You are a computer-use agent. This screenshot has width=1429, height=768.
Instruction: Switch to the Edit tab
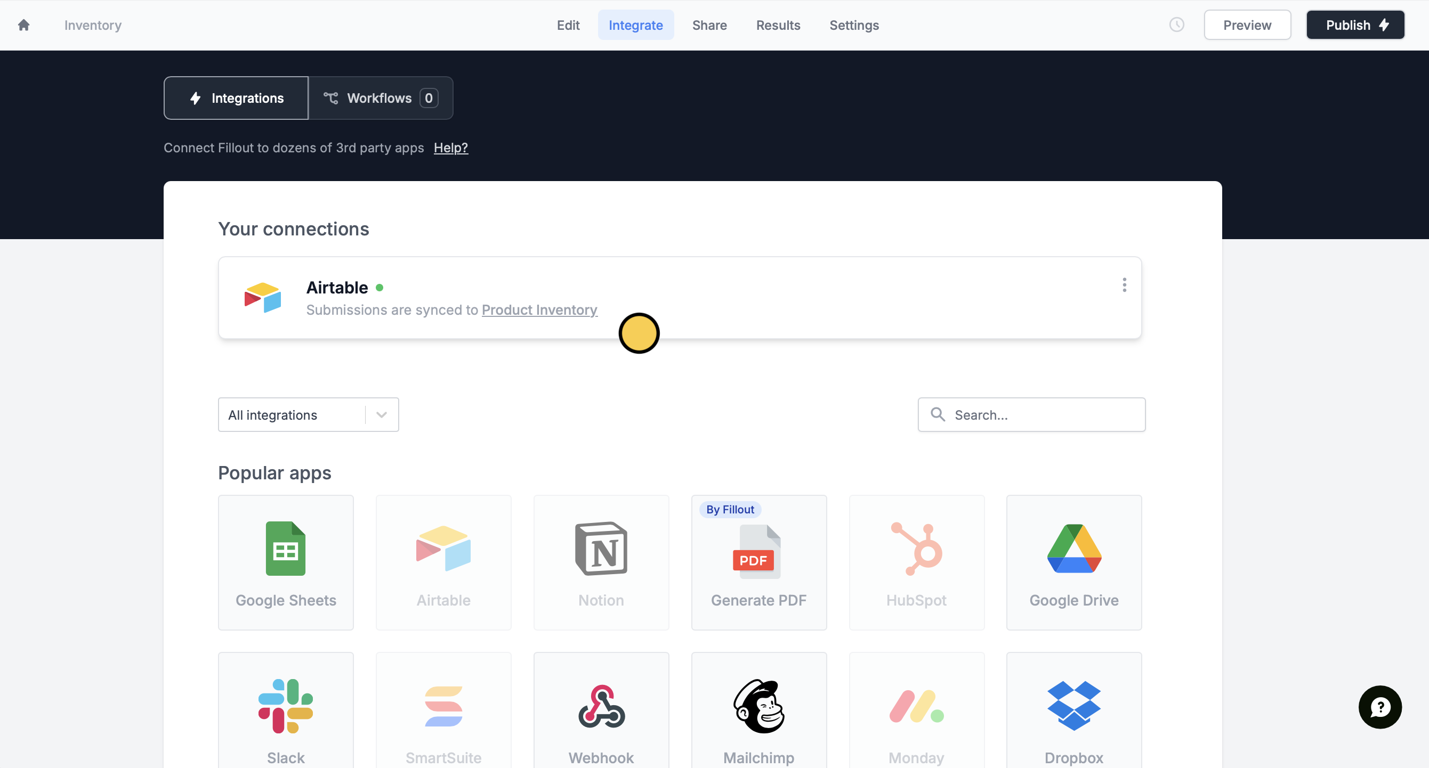click(568, 25)
